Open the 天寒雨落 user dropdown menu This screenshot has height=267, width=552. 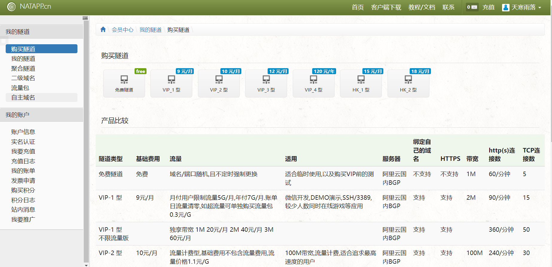tap(522, 7)
